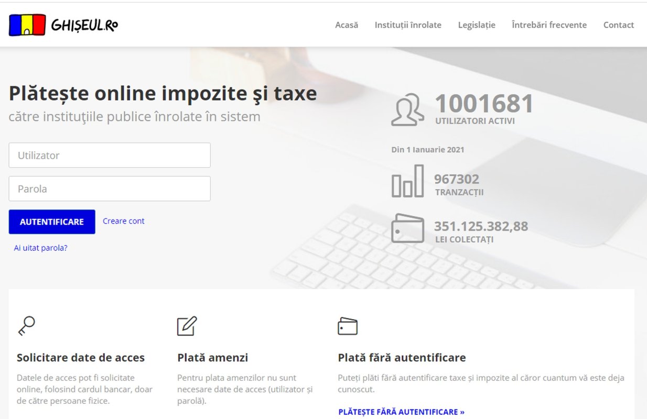
Task: Navigate to Instituții înrolate
Action: coord(408,25)
